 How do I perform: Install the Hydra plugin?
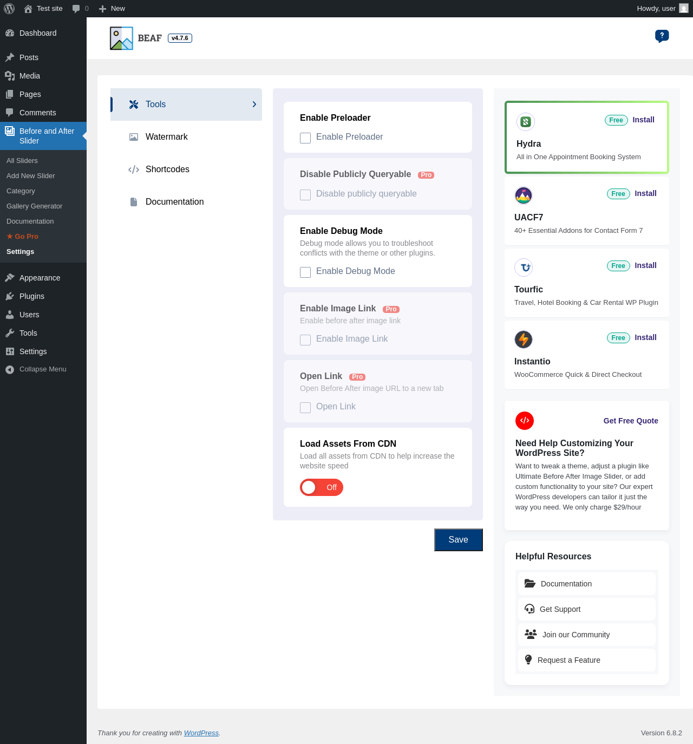pyautogui.click(x=643, y=120)
